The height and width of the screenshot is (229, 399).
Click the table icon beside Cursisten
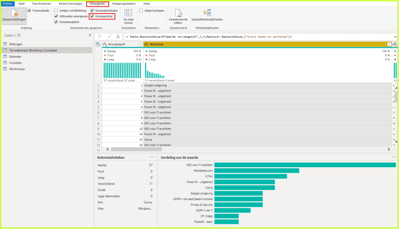click(x=5, y=63)
